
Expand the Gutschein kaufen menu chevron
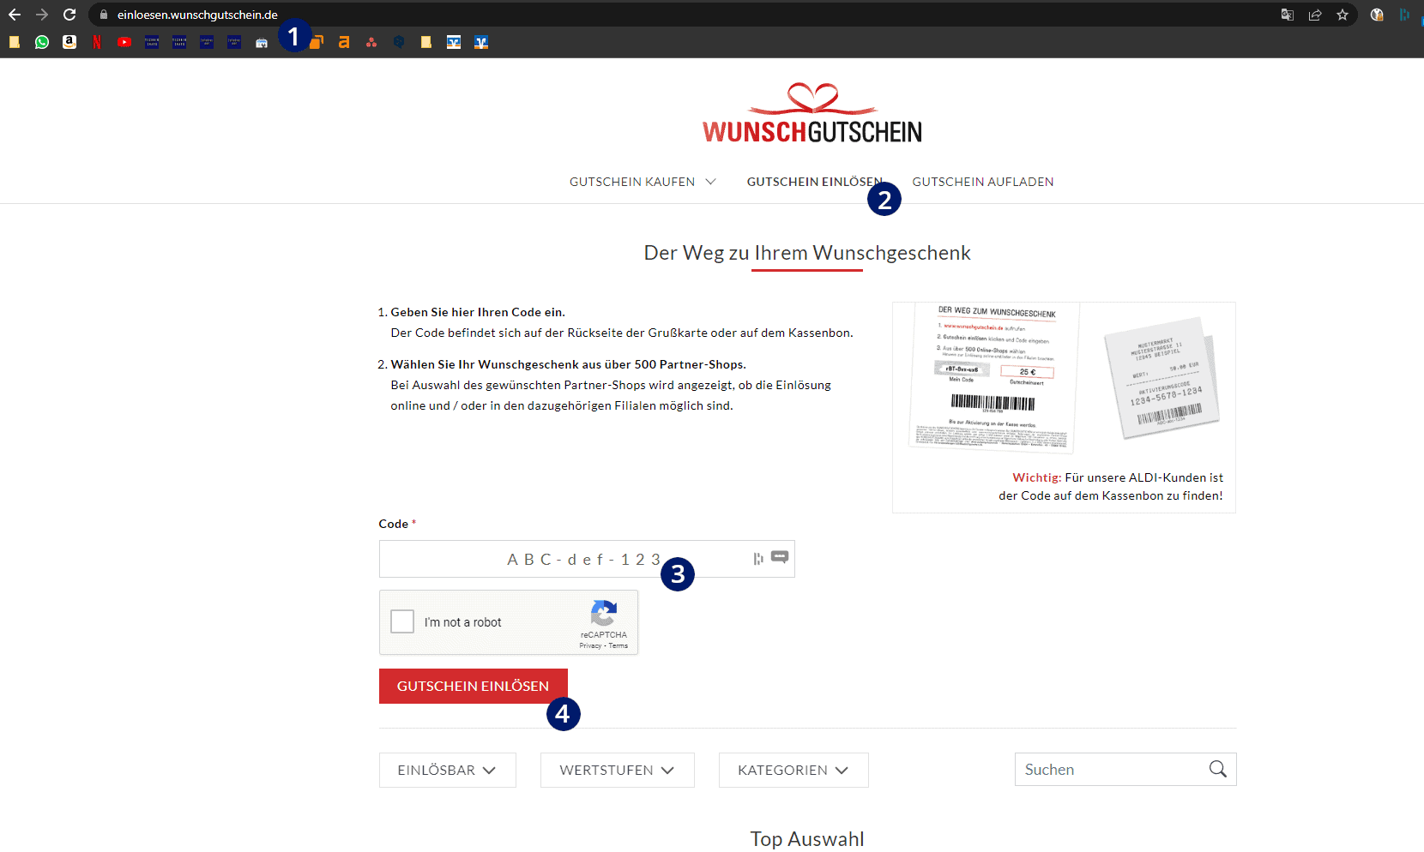(x=710, y=182)
